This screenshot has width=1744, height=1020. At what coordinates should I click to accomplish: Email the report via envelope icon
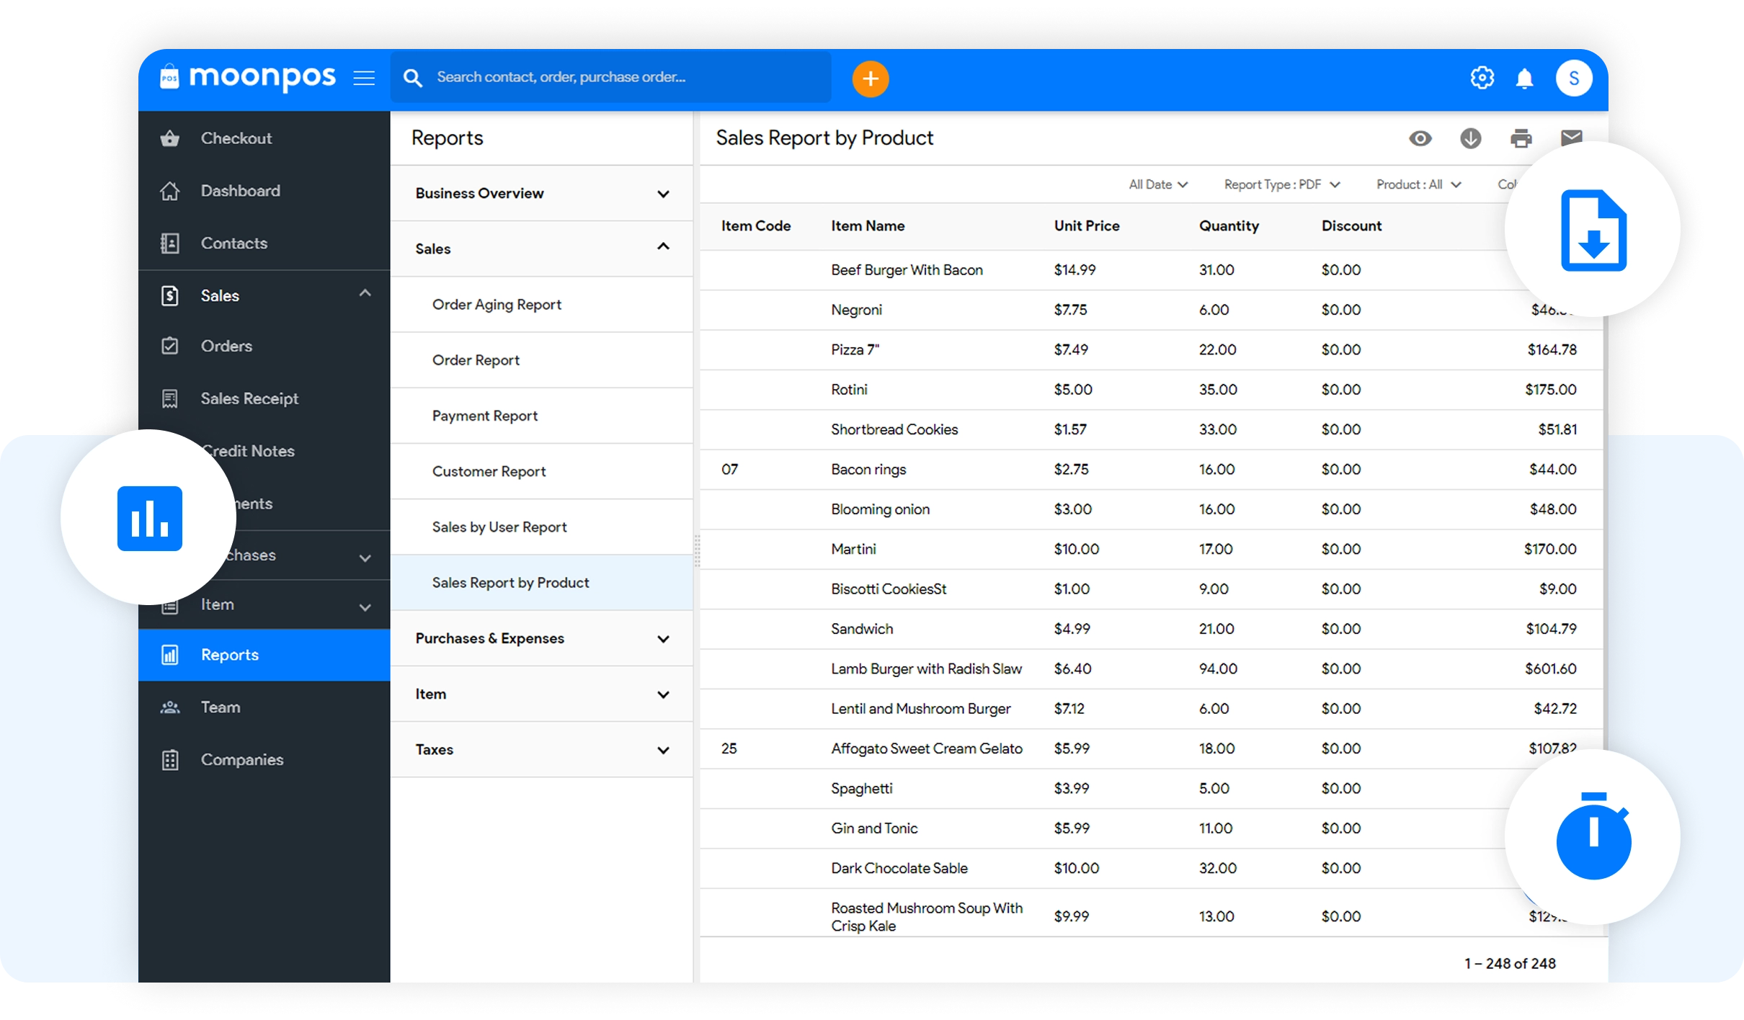click(x=1570, y=137)
